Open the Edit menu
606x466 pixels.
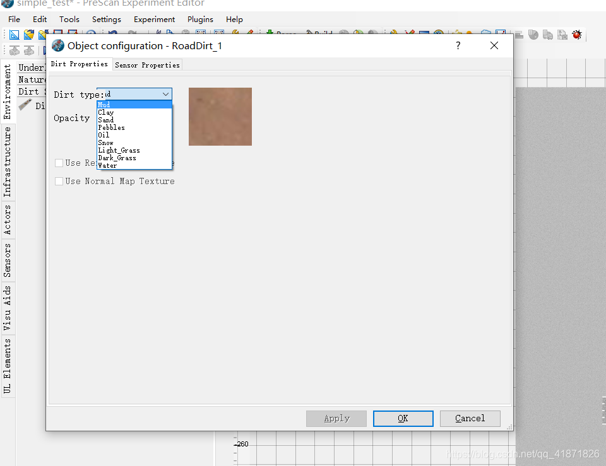[x=40, y=20]
